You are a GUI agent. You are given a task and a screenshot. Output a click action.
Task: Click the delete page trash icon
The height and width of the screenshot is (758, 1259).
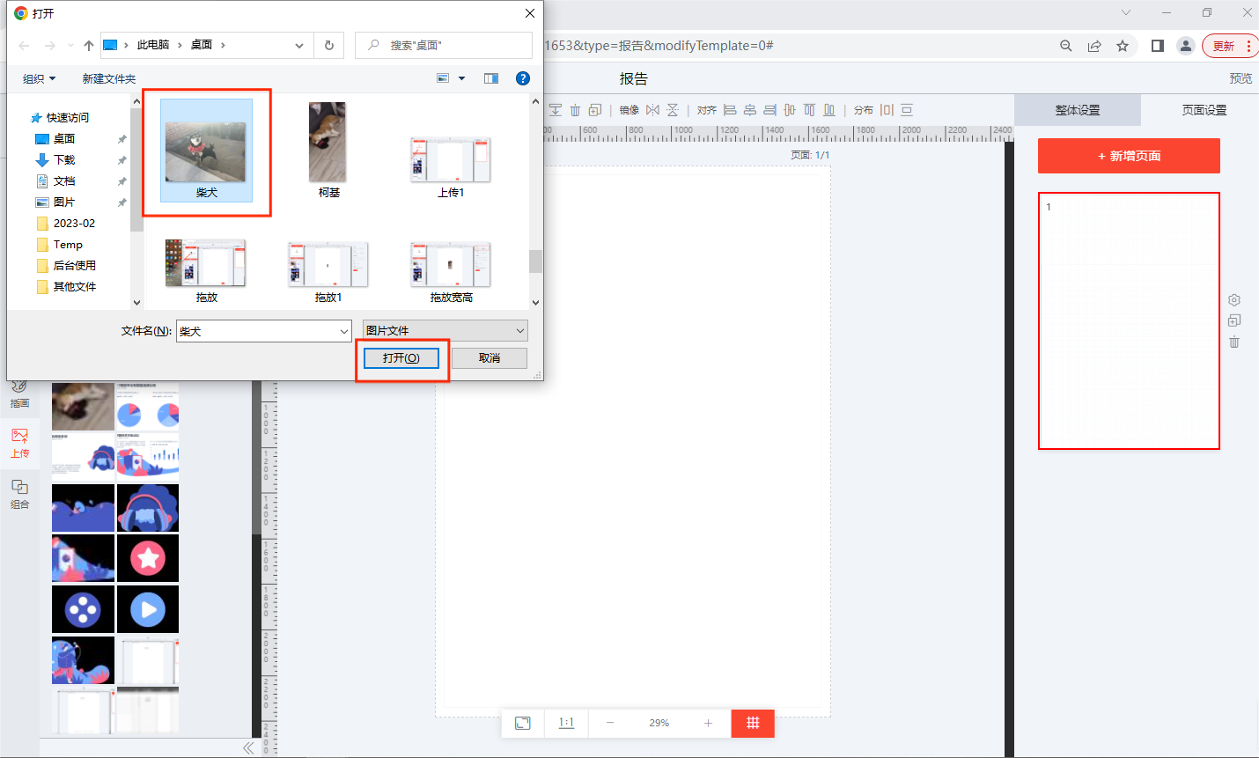click(x=1234, y=342)
